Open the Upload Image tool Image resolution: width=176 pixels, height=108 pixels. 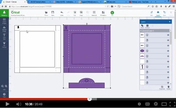(4, 29)
